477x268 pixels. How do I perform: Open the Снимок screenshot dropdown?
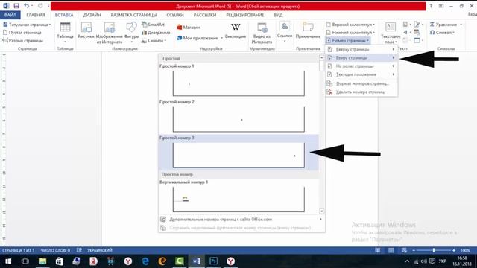point(154,41)
